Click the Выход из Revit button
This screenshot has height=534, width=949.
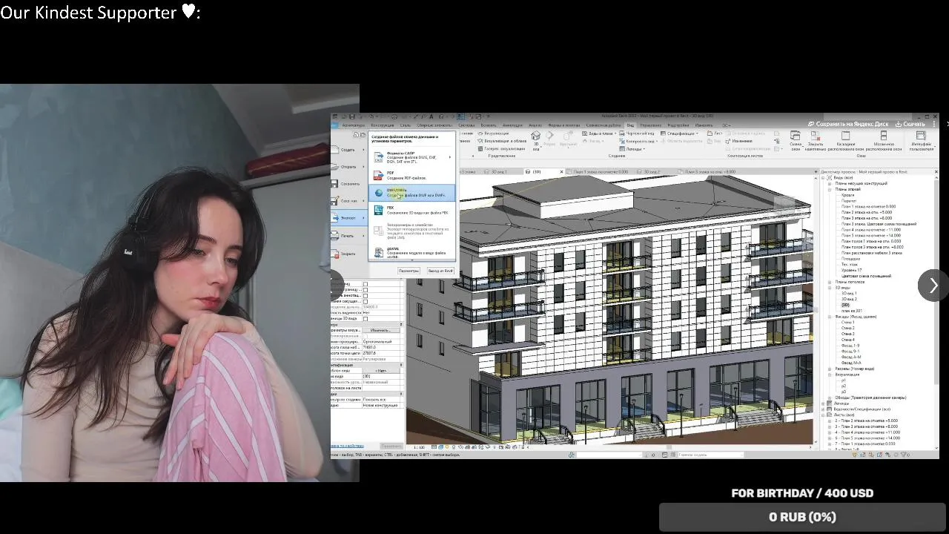[440, 271]
